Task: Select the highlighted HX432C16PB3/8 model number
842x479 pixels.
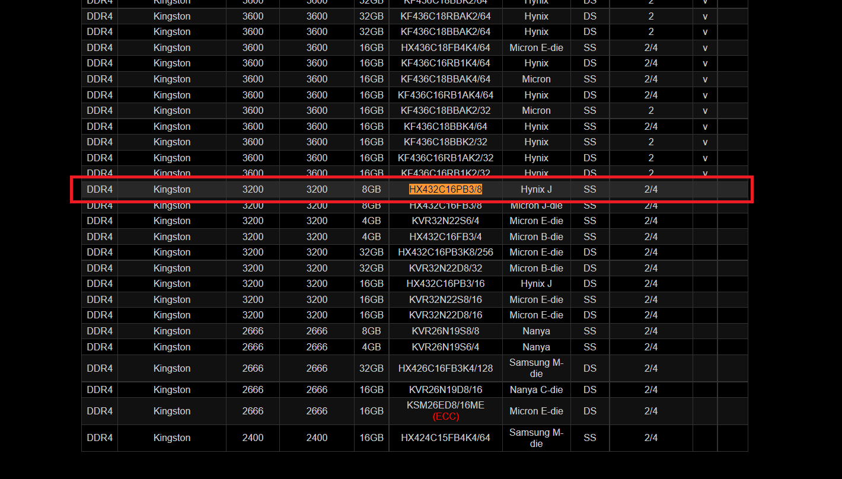Action: click(x=445, y=189)
